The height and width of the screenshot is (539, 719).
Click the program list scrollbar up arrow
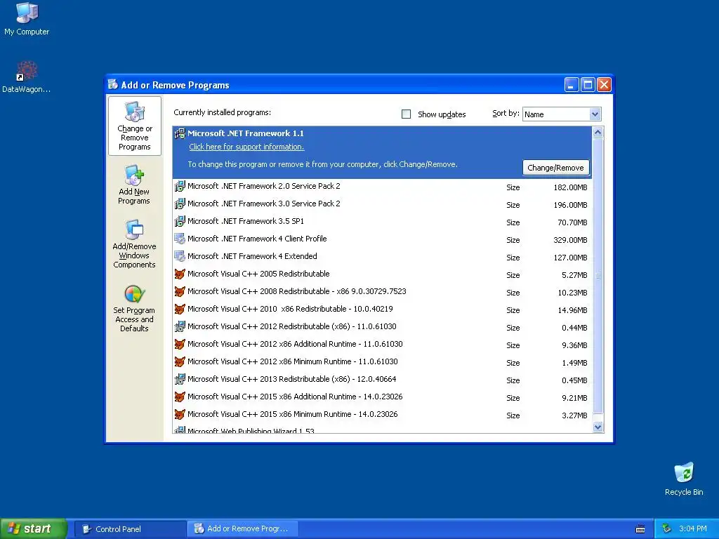[x=598, y=133]
